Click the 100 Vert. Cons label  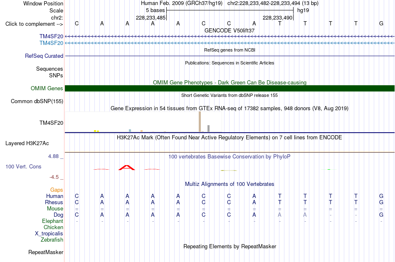[23, 166]
